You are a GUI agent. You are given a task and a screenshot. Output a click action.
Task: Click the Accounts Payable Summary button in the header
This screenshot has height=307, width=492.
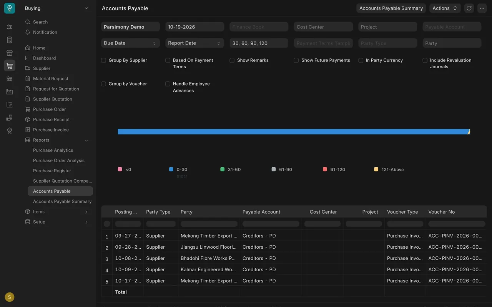point(391,8)
